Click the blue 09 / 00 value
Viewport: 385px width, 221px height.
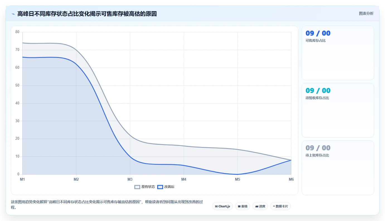pos(318,33)
